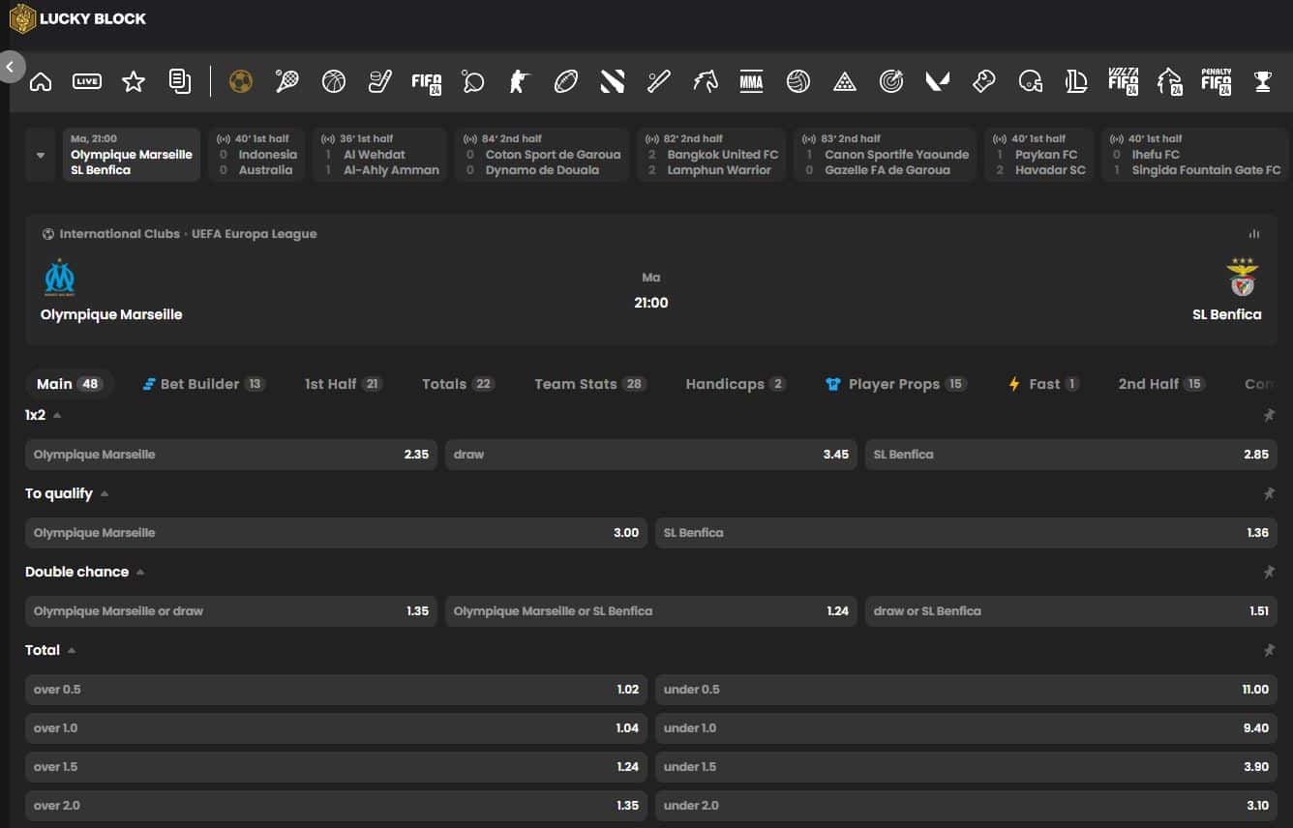Select the American football helmet icon
This screenshot has height=828, width=1293.
[1031, 81]
